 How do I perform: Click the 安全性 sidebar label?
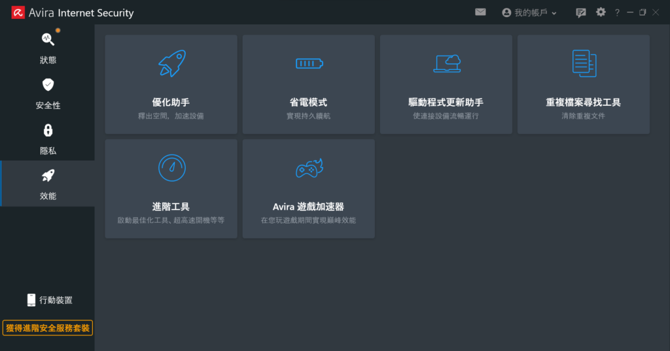click(x=48, y=105)
